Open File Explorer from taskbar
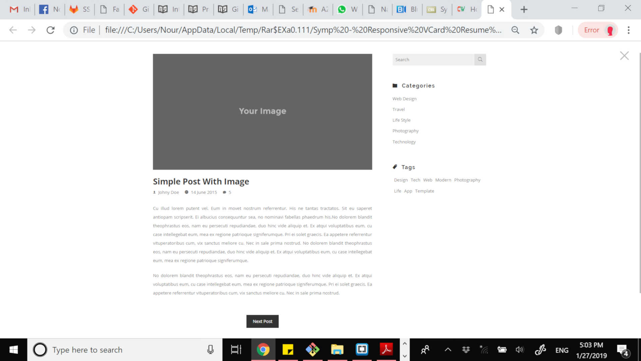This screenshot has width=641, height=361. [337, 350]
